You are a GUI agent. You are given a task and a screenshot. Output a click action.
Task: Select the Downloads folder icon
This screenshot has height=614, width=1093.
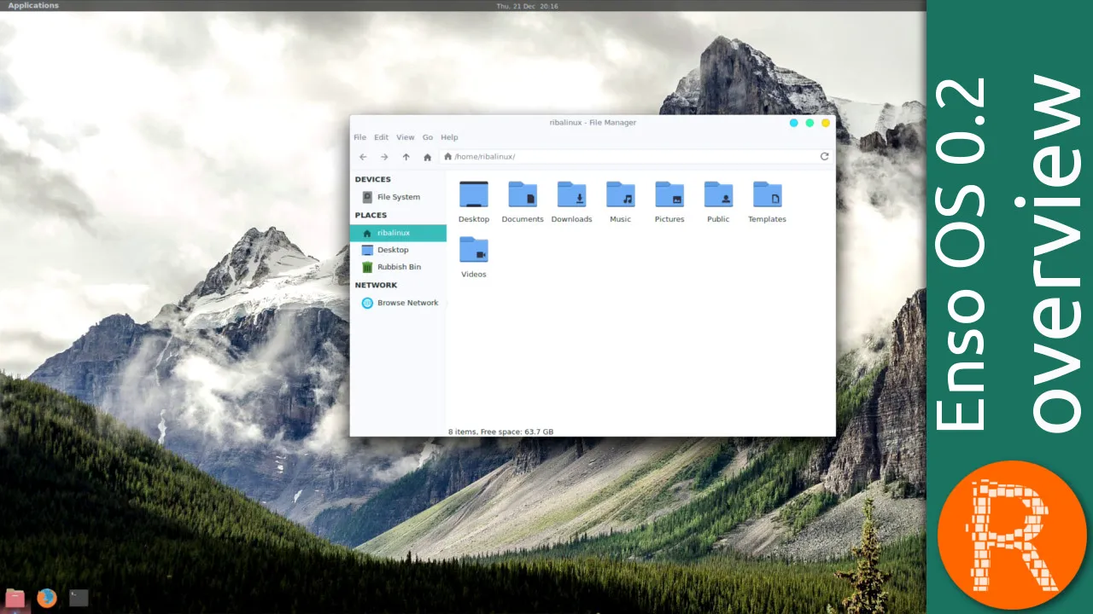coord(571,194)
